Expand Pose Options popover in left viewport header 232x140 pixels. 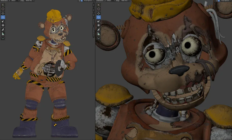click(x=89, y=1)
